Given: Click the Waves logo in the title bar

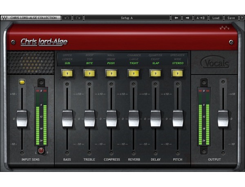Looking at the screenshot, I should pyautogui.click(x=4, y=18).
